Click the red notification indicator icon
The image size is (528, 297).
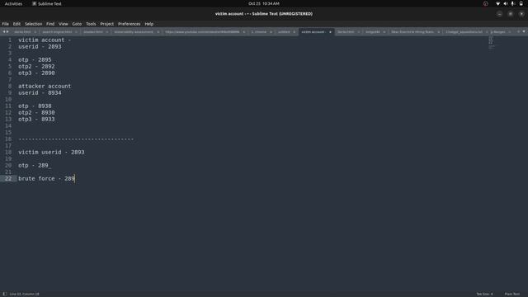(485, 3)
